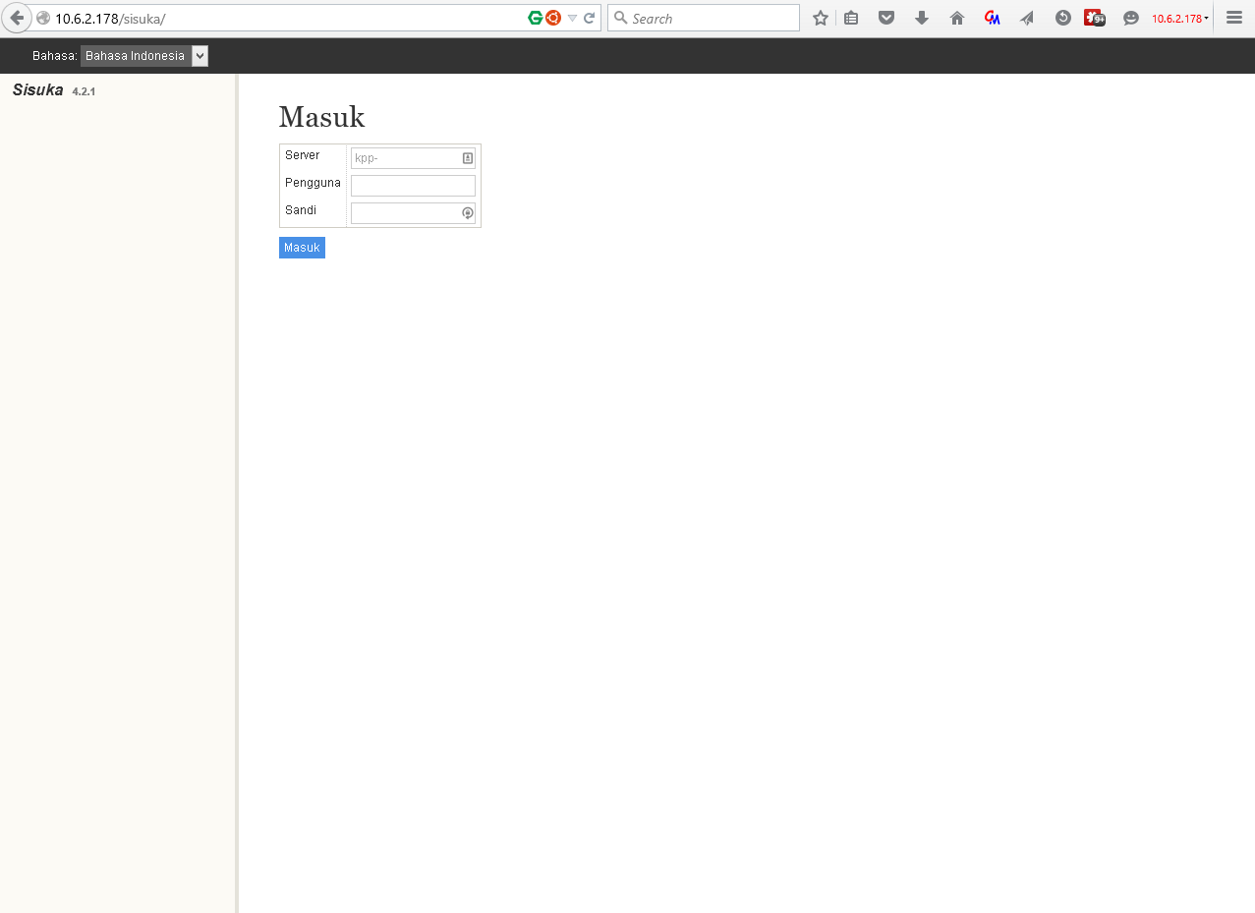Click the blue Masuk login button
Screen dimensions: 1255x913
(302, 248)
